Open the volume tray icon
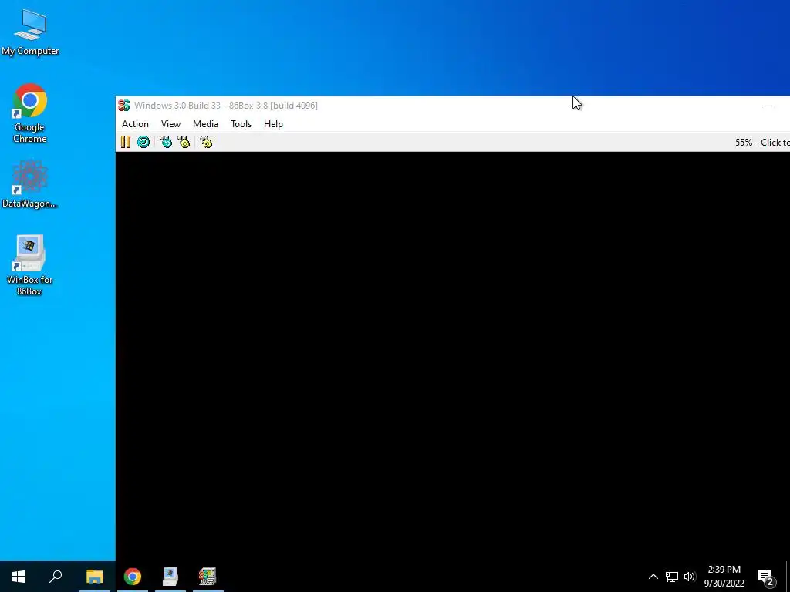Viewport: 790px width, 592px height. pyautogui.click(x=690, y=577)
